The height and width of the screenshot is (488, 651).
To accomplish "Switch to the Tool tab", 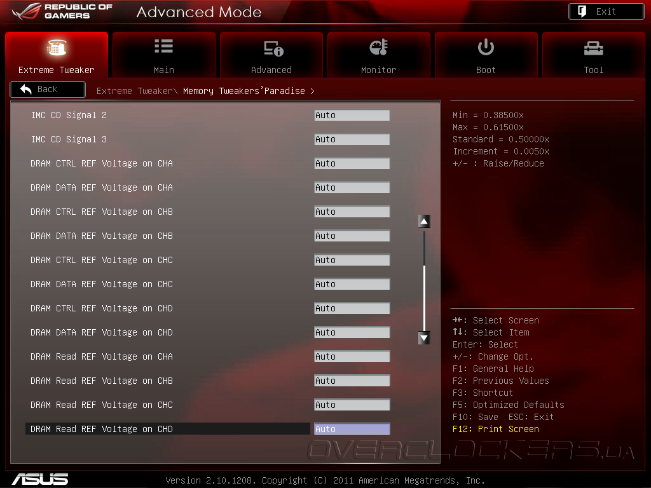I will point(594,55).
